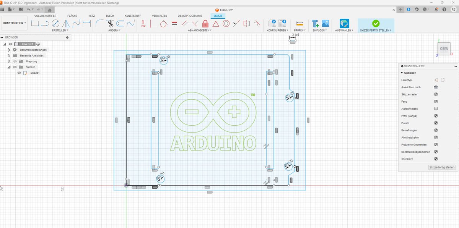Apply the Concentric constraint
Screen dimensions: 459x228
226,23
